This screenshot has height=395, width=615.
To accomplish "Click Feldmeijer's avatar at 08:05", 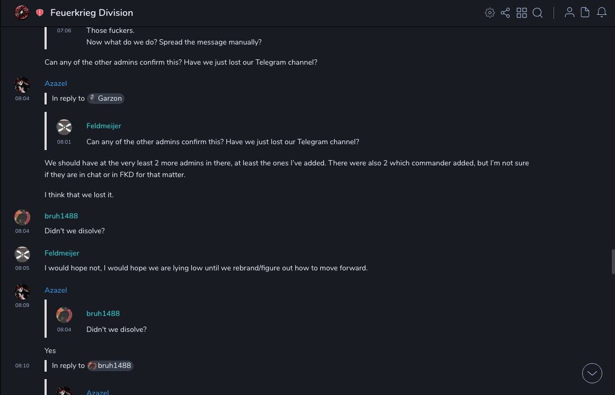I will (x=22, y=254).
